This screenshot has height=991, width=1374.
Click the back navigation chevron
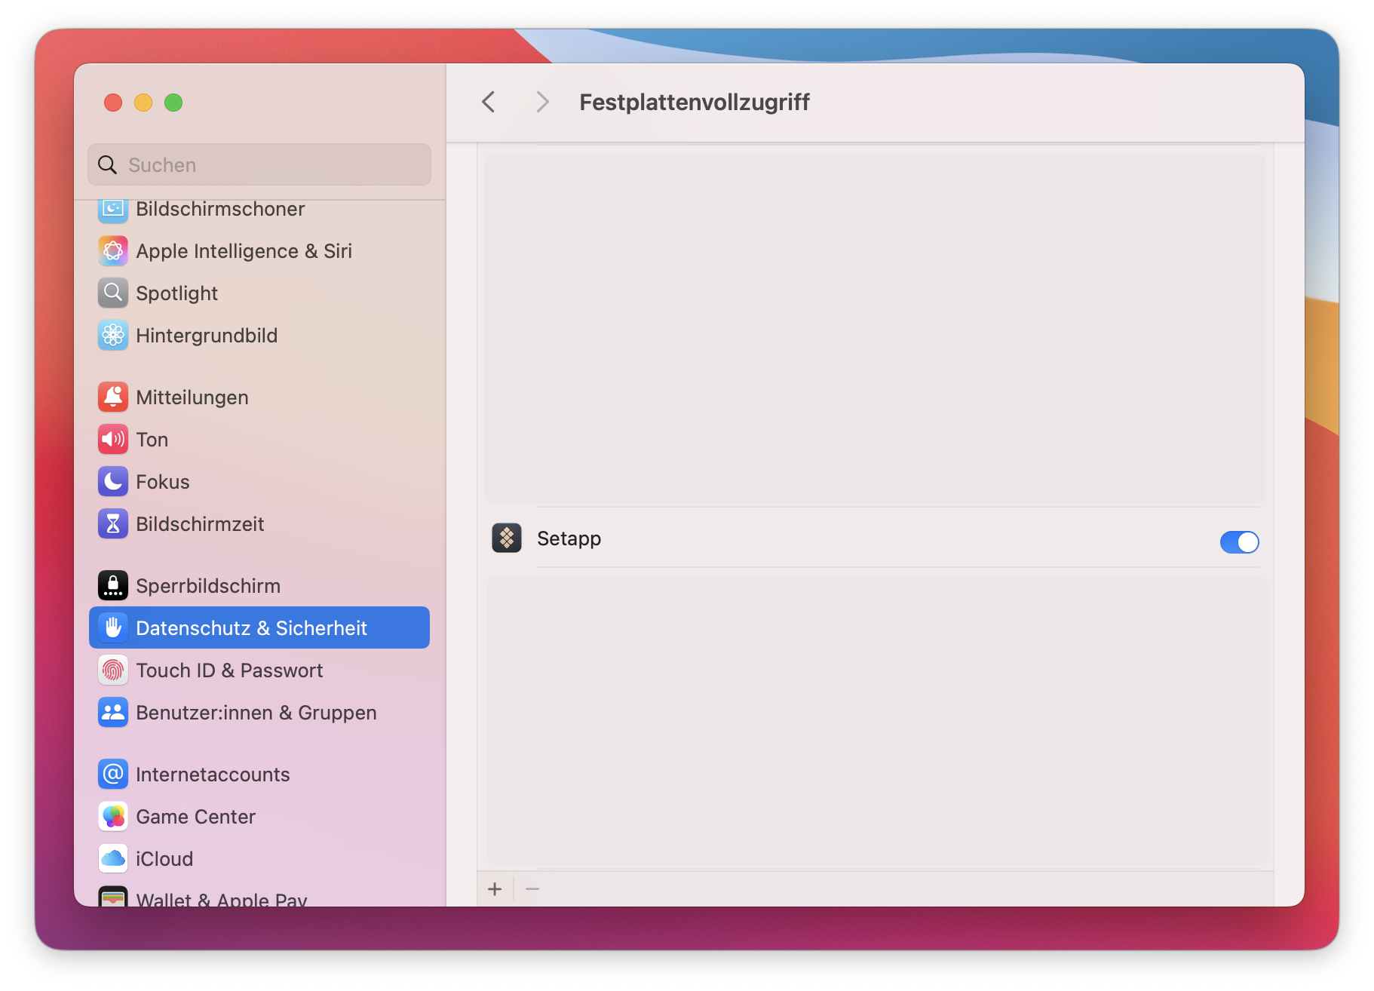(487, 101)
